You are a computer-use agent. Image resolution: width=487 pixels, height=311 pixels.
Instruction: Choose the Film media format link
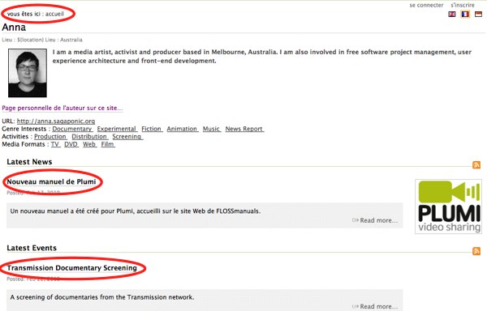click(108, 144)
